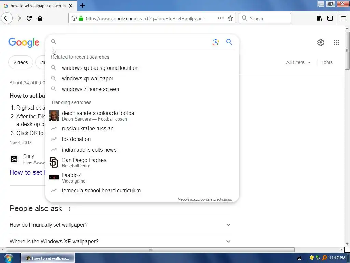Open the browser home page
This screenshot has height=263, width=350.
click(40, 18)
